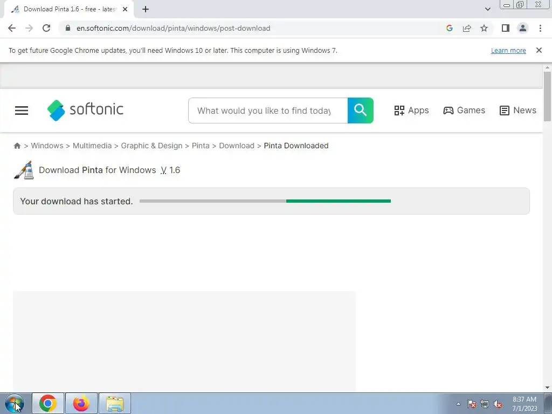Click the address bar URL
552x414 pixels.
[x=173, y=28]
